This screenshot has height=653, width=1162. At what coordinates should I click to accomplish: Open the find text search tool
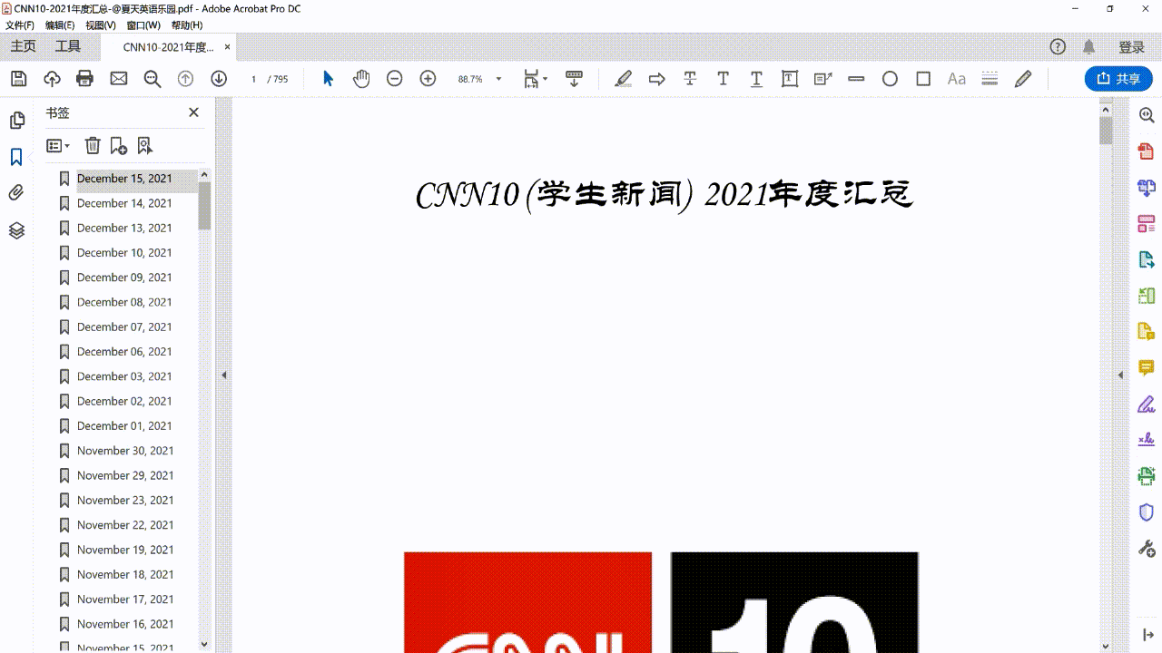point(153,79)
